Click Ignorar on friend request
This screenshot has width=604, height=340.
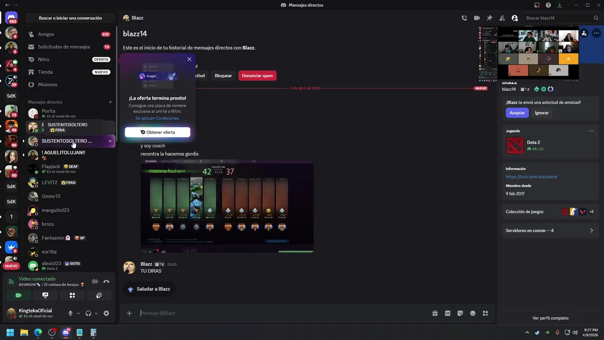coord(542,113)
